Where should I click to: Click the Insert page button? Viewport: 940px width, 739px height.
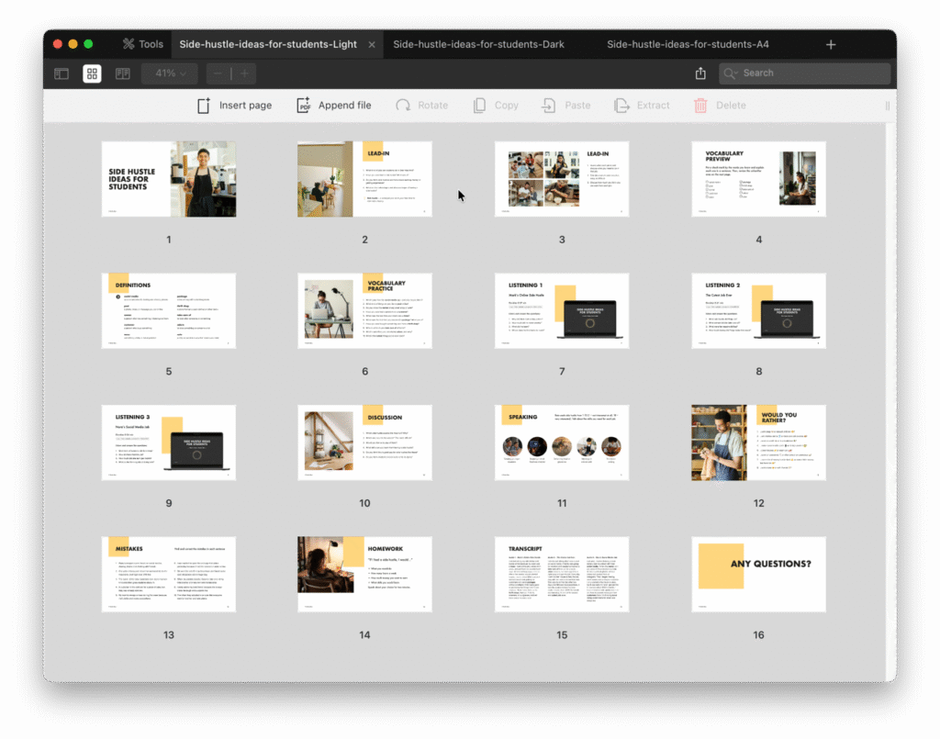[233, 105]
